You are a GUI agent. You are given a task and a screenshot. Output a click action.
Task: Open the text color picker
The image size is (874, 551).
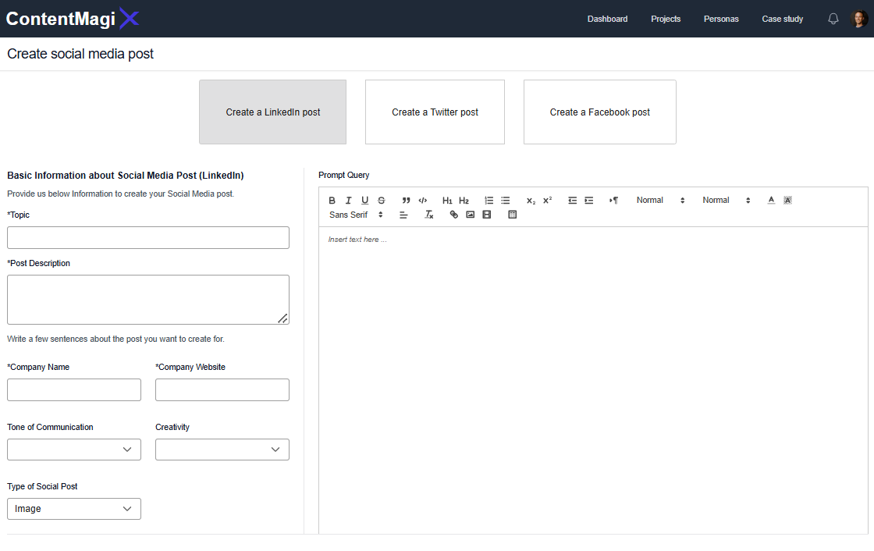point(771,201)
